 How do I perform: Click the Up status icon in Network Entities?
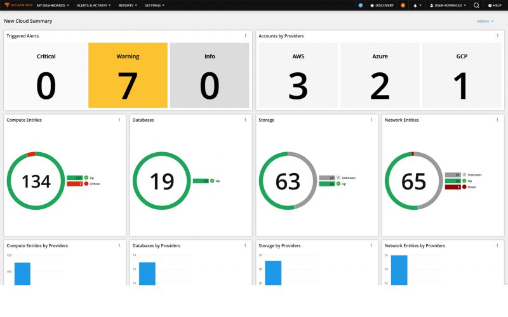(464, 181)
